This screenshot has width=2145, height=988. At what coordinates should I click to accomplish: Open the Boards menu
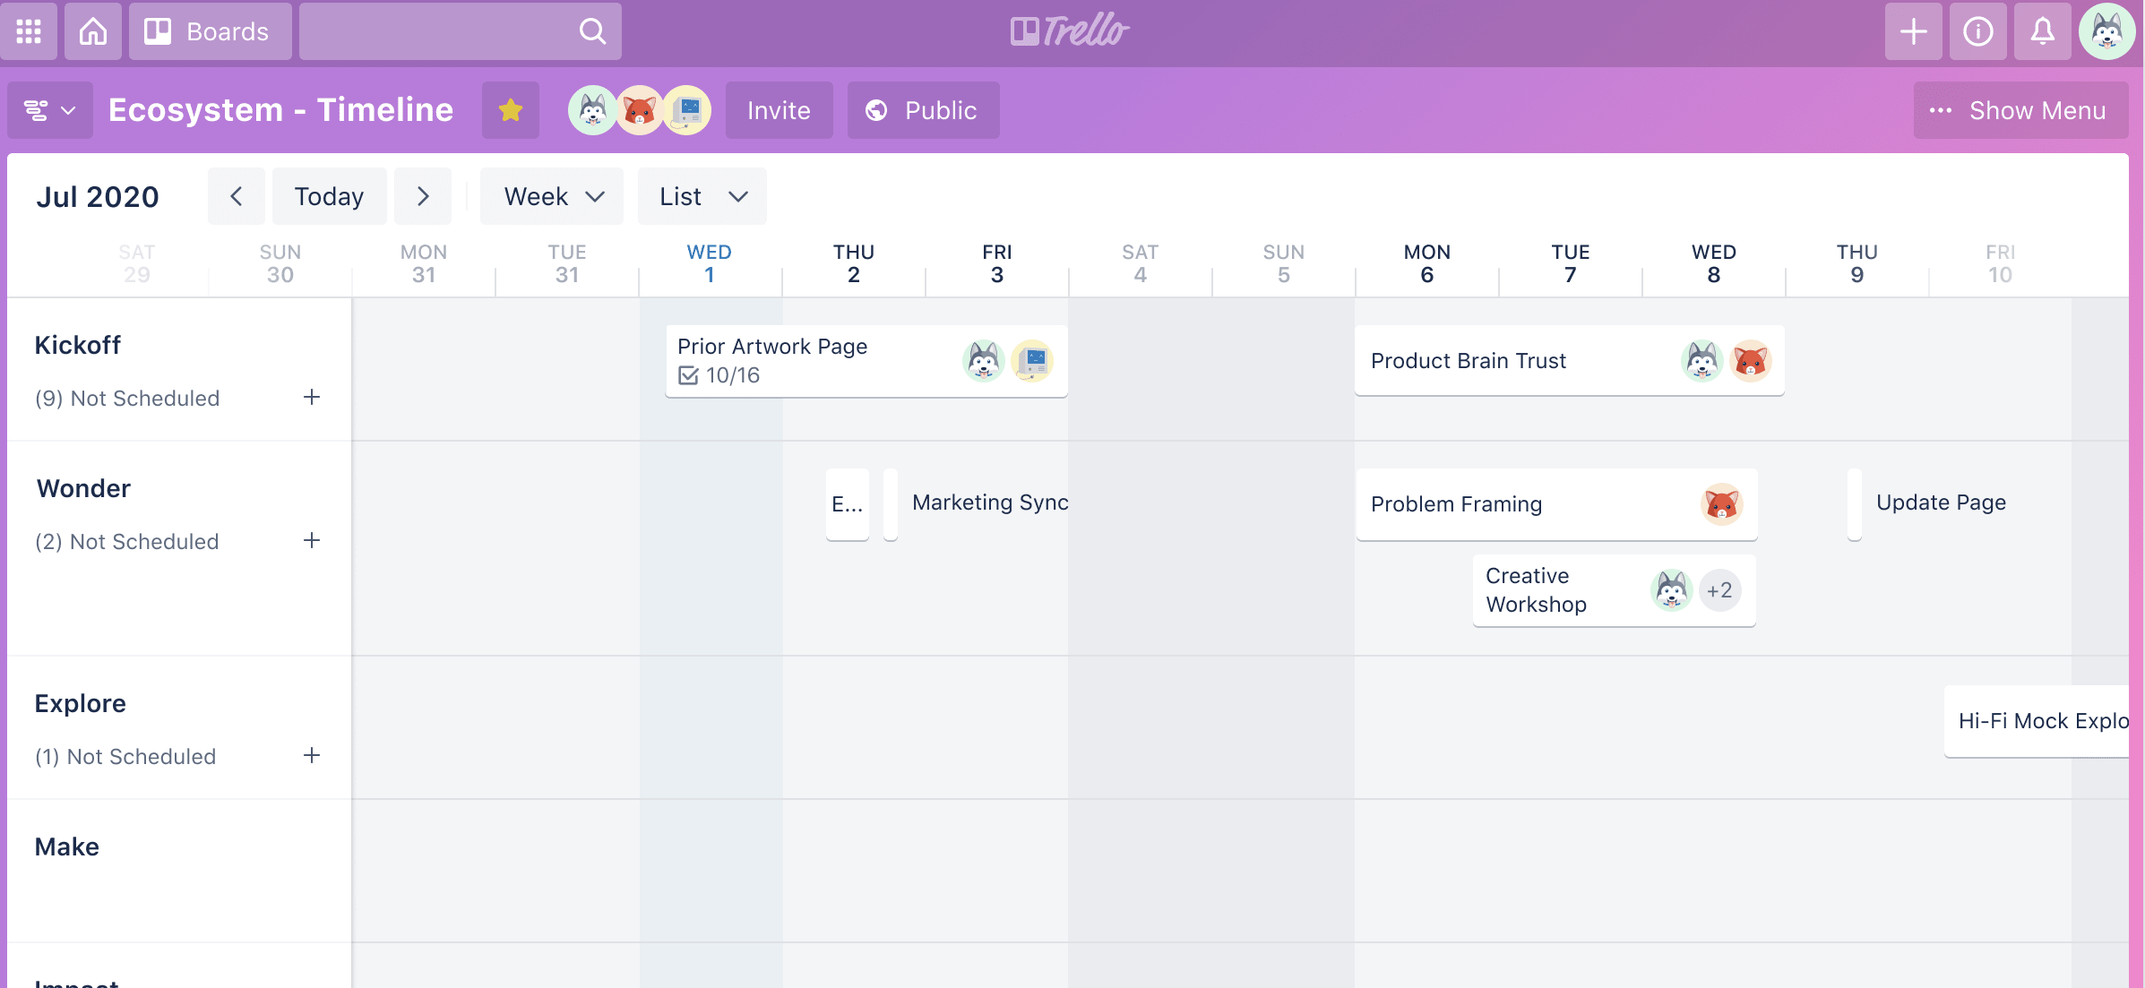click(210, 31)
